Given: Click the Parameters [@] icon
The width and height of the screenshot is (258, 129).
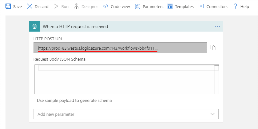Looking at the screenshot, I should click(138, 6).
